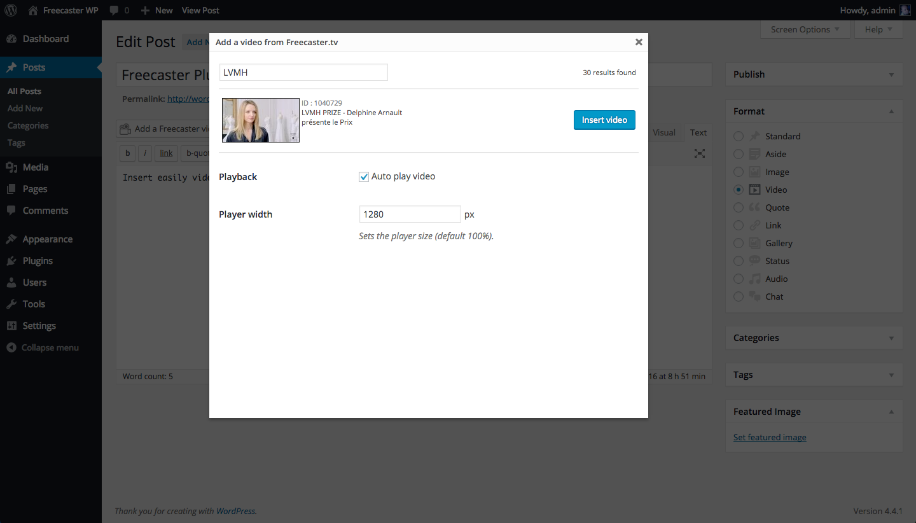Click View Post in the admin bar
Screen dimensions: 916x523
click(x=200, y=10)
